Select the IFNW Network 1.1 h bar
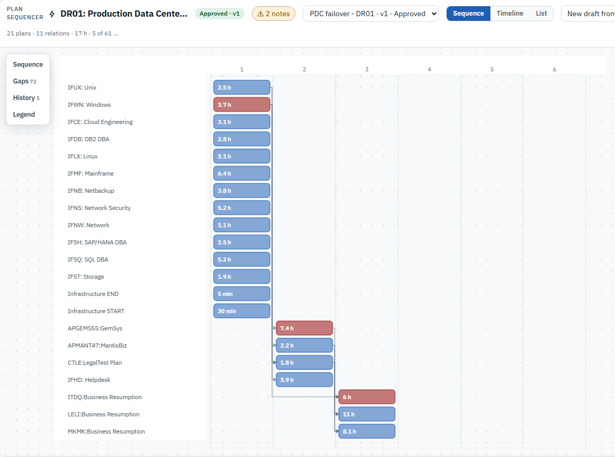The width and height of the screenshot is (615, 457). 242,225
